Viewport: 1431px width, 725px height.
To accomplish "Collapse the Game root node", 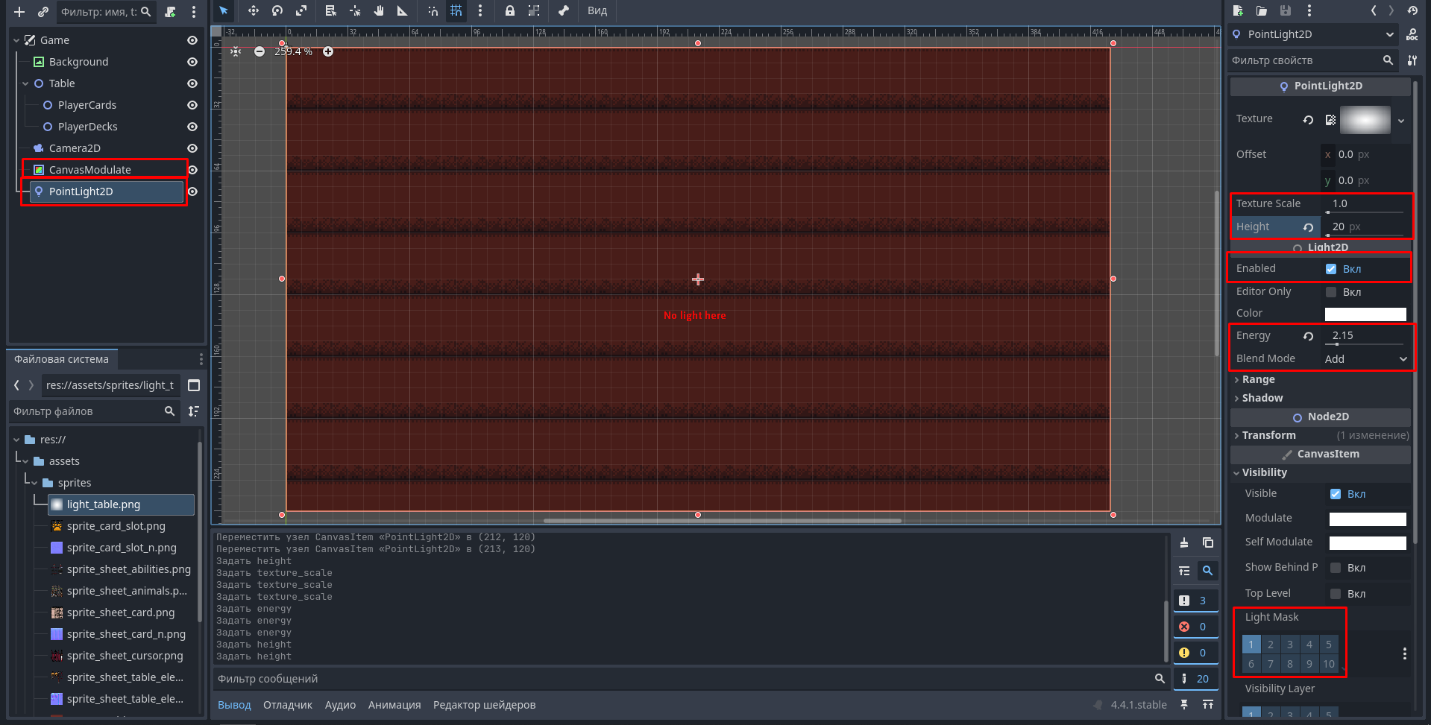I will (16, 40).
